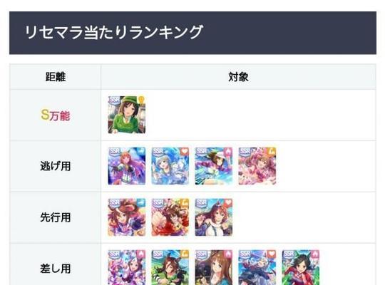This screenshot has width=385, height=285.
Task: Select the heart-type card in 先行用 row
Action: point(214,217)
